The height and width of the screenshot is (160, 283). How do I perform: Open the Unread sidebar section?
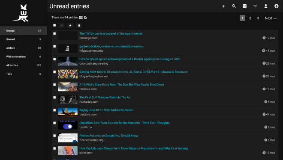coord(24,31)
